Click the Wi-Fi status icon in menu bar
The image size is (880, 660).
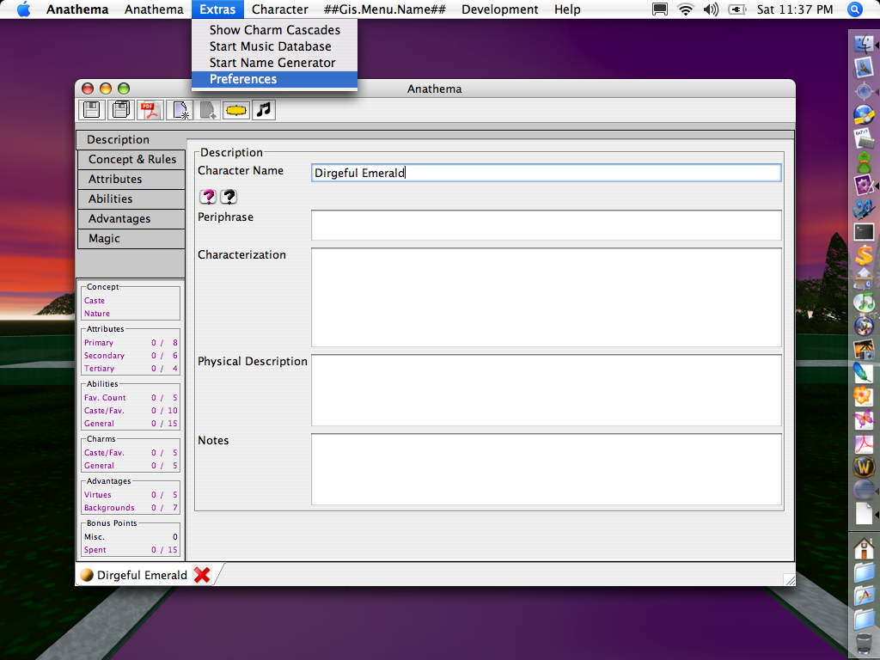pyautogui.click(x=685, y=9)
